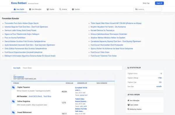Go to the Üyeler tab
The width and height of the screenshot is (175, 115).
point(50,9)
